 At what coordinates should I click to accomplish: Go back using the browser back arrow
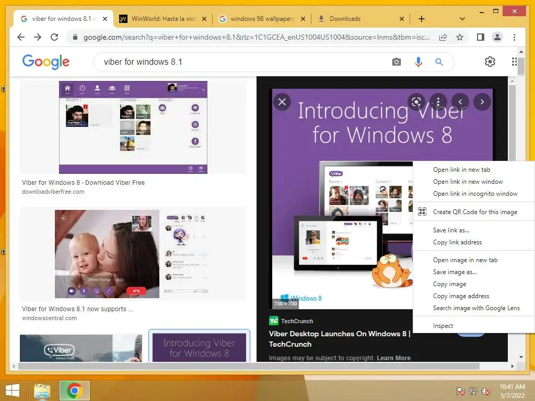tap(21, 37)
